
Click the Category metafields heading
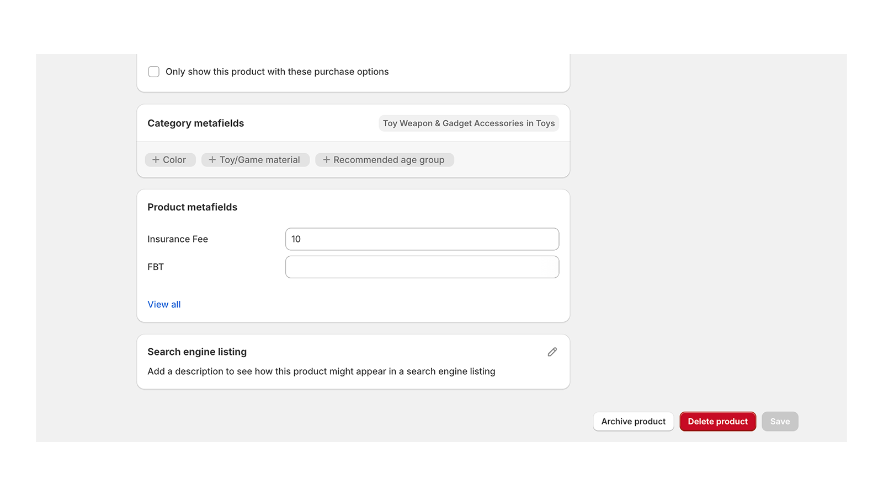click(x=195, y=123)
